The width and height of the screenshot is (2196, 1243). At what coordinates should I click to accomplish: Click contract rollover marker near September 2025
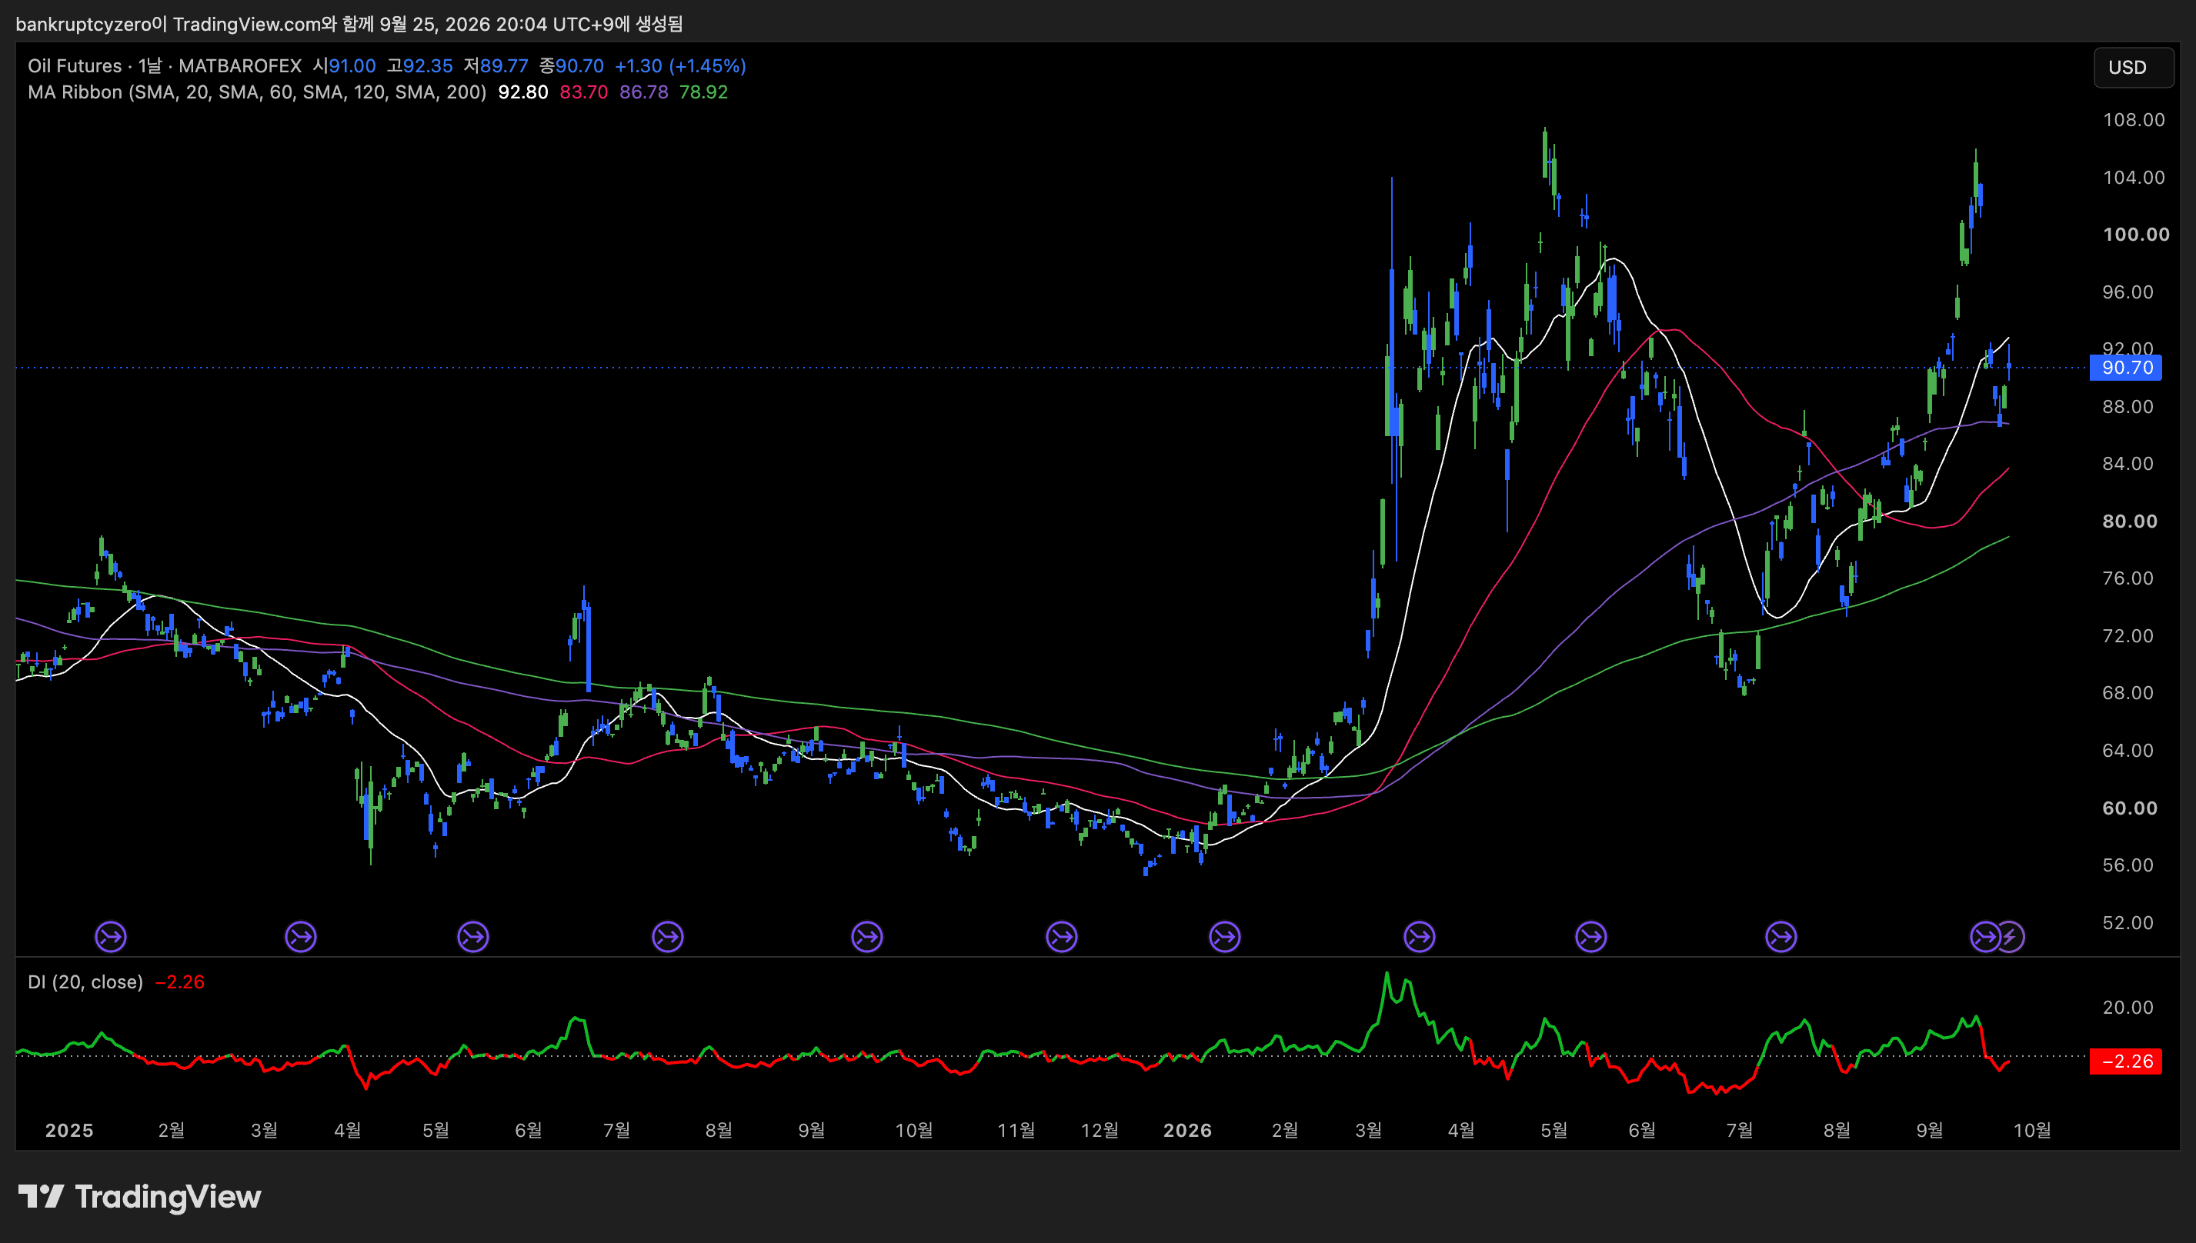[866, 937]
